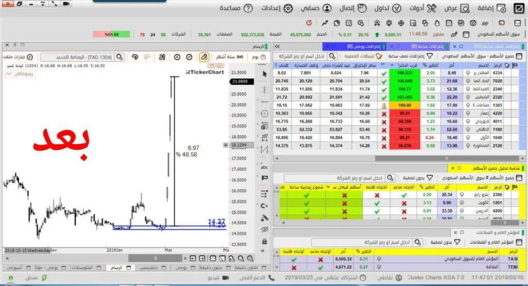Click تنبيهات التصفية filter alerts button
This screenshot has width=528, height=286.
coord(363,56)
